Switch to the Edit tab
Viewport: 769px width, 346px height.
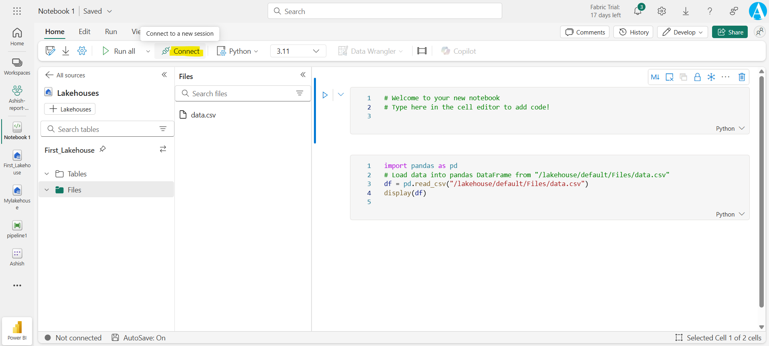[x=84, y=32]
